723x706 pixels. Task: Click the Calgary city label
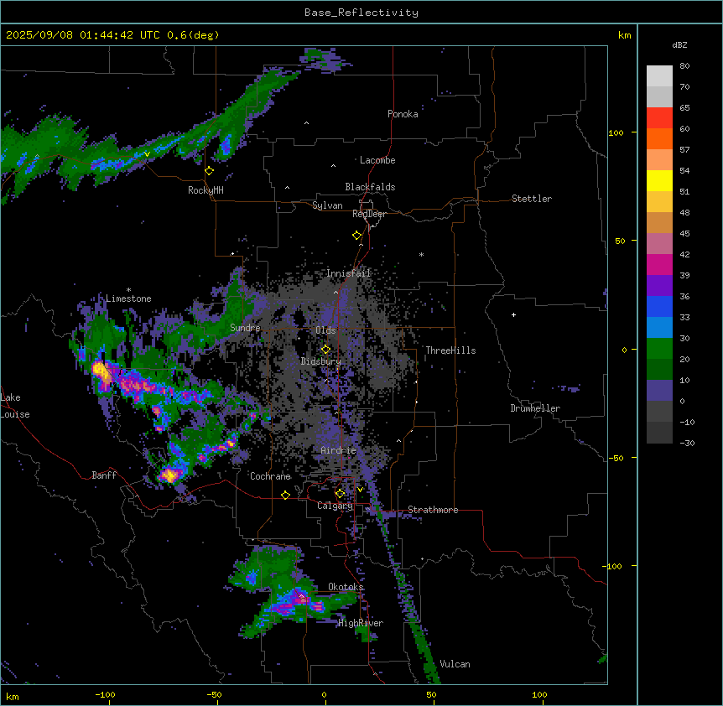tap(335, 506)
